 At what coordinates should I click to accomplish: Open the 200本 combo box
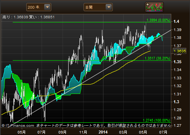39,7
